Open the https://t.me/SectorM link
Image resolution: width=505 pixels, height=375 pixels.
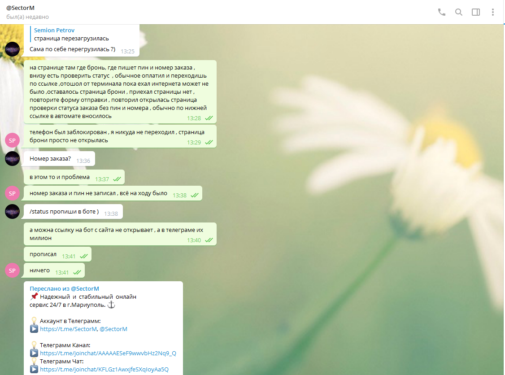coord(68,329)
